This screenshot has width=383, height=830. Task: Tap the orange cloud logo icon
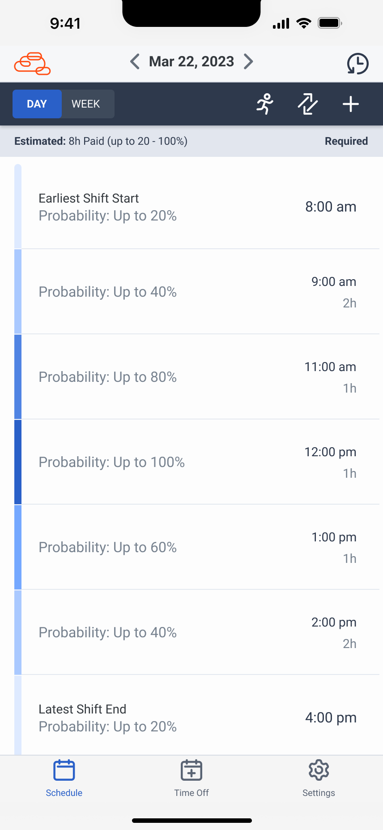pyautogui.click(x=32, y=63)
